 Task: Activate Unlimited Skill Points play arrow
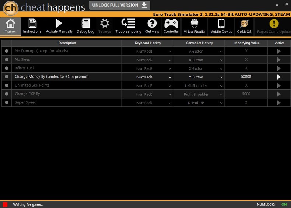279,85
